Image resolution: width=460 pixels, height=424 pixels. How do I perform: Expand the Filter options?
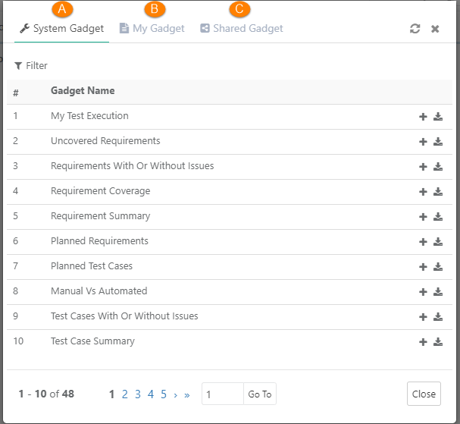pyautogui.click(x=31, y=66)
